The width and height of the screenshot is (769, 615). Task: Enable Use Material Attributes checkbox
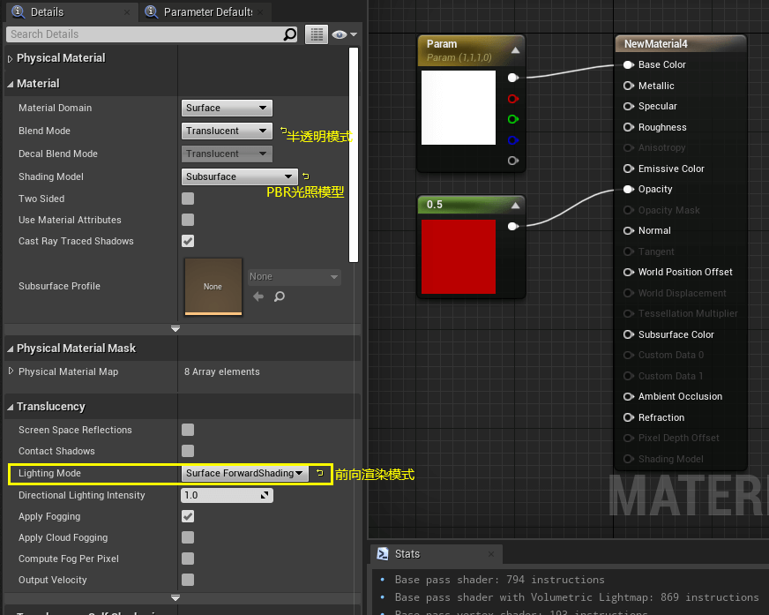188,220
